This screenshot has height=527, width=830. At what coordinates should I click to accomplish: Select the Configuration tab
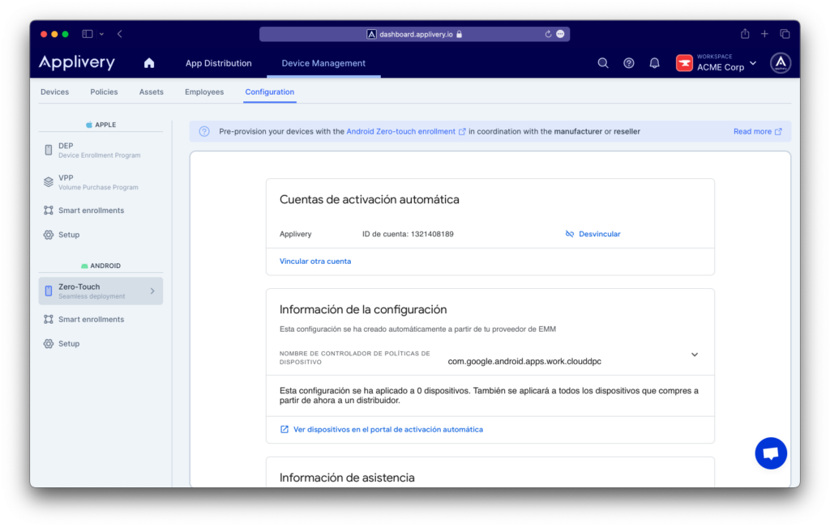(x=269, y=91)
